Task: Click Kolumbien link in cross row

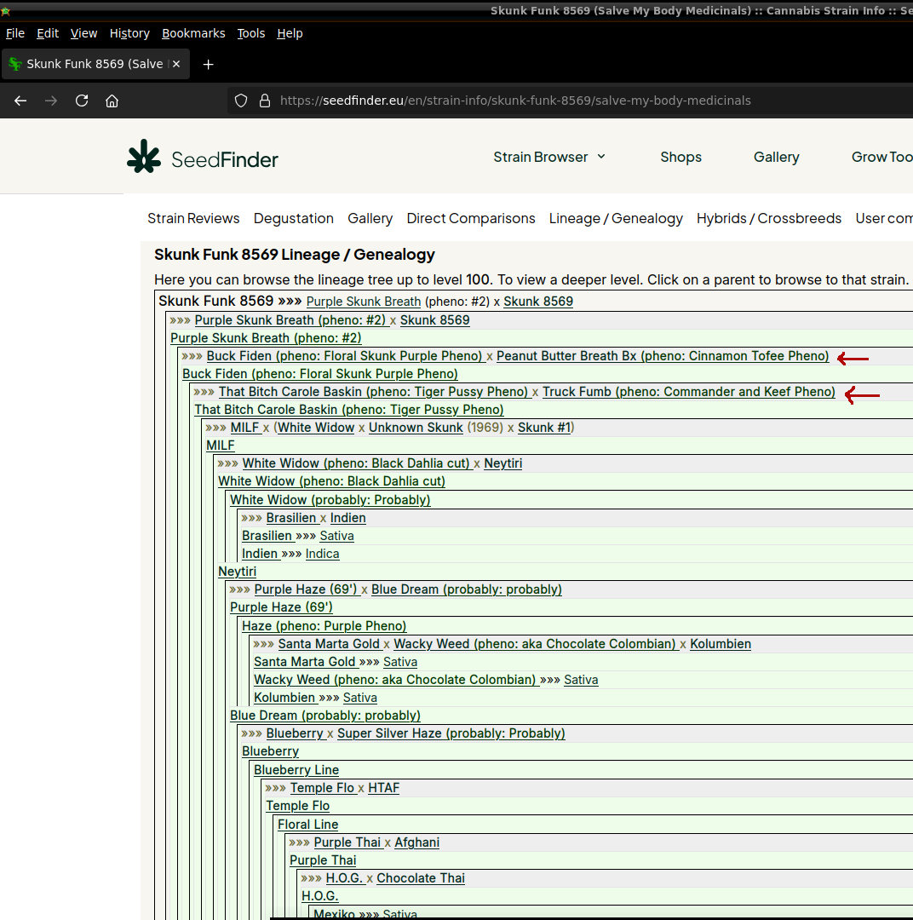Action: tap(721, 644)
